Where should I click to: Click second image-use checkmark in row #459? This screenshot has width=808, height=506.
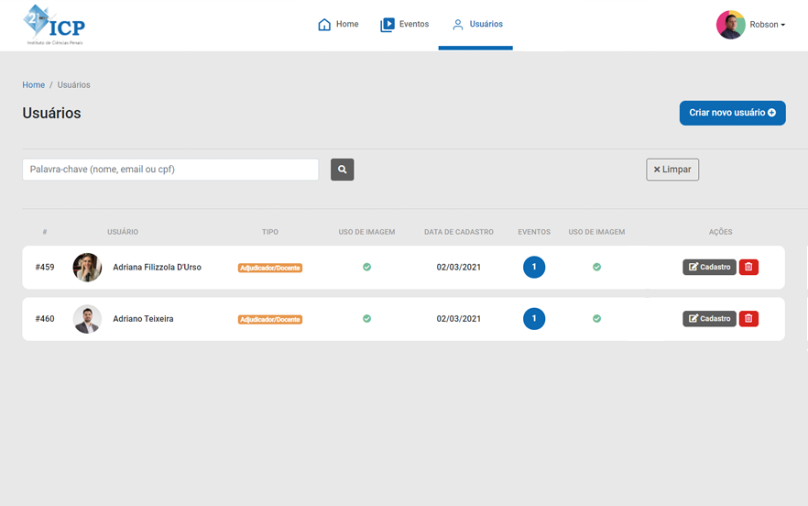click(596, 268)
